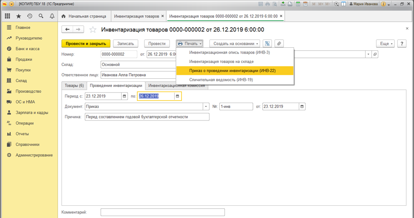Open the history clock icon
Viewport: 414px width, 218px height.
tap(30, 16)
